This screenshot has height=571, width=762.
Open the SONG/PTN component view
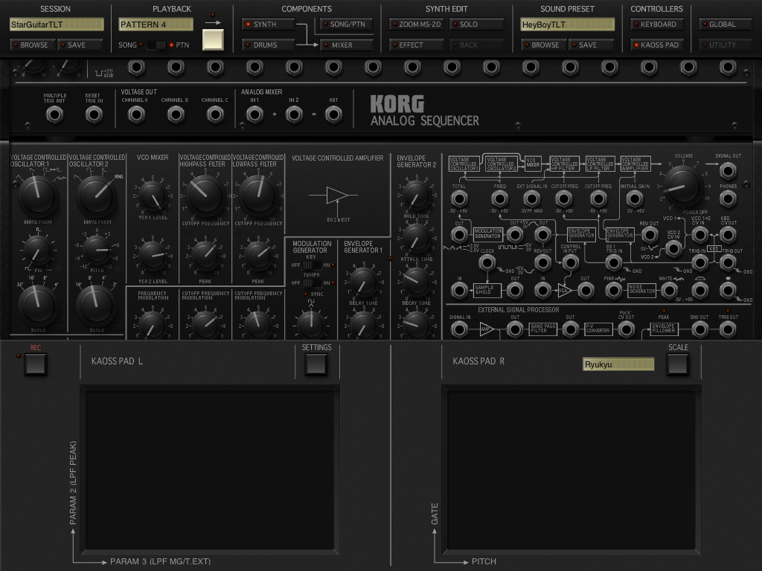pos(346,25)
